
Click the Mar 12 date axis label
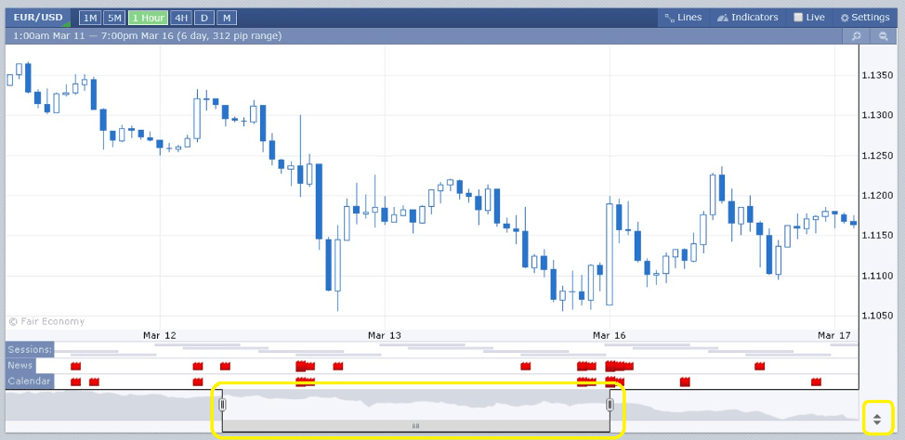(x=159, y=335)
